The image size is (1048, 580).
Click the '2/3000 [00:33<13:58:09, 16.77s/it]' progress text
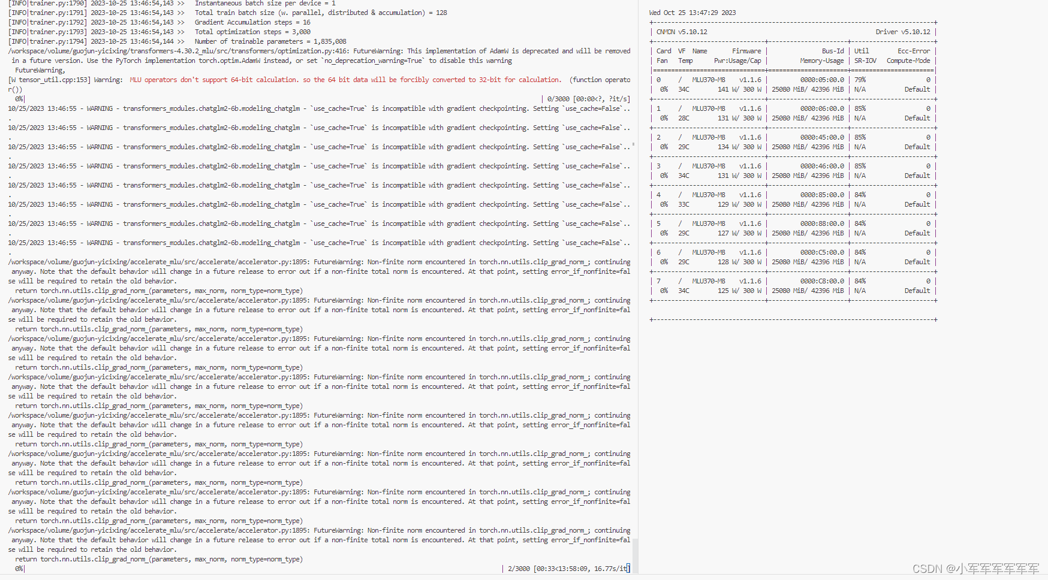(568, 569)
